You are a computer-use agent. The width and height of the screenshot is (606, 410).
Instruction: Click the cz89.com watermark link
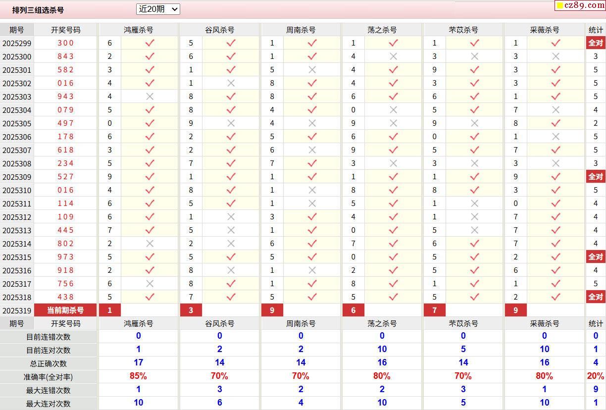[580, 5]
